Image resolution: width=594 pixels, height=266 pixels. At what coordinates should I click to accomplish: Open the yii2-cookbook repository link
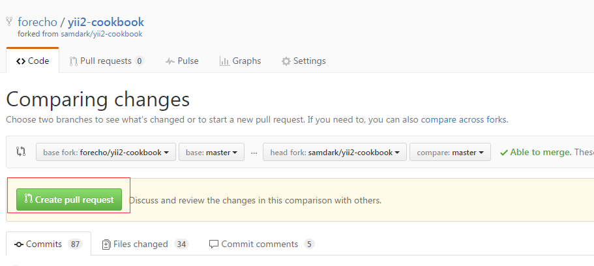(106, 22)
